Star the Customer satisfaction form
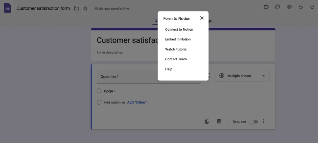The width and height of the screenshot is (318, 143). (x=85, y=8)
